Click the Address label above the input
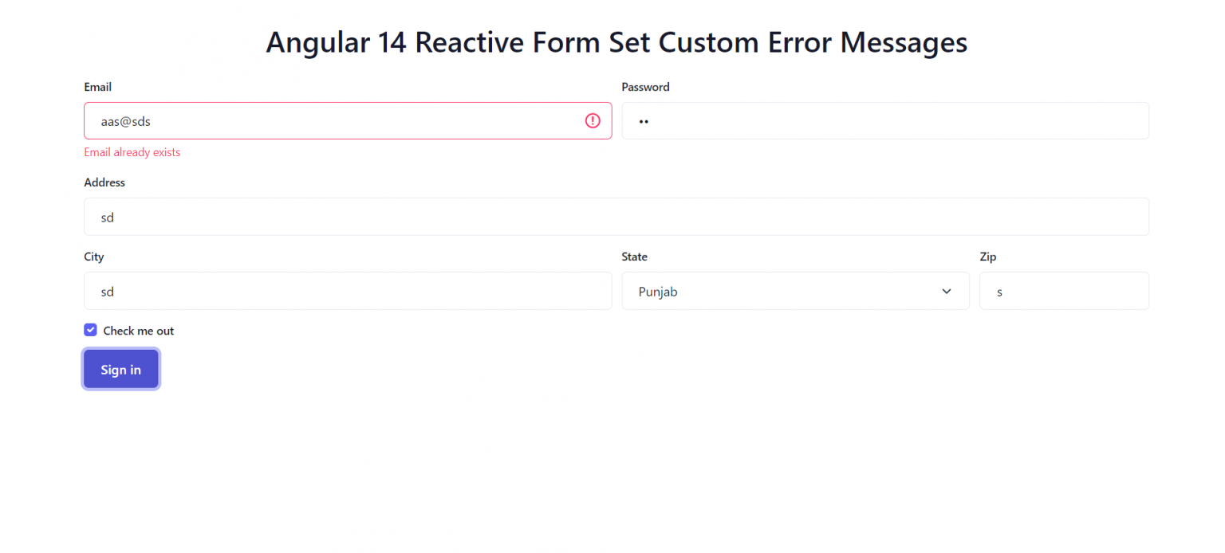This screenshot has height=553, width=1225. pyautogui.click(x=104, y=182)
